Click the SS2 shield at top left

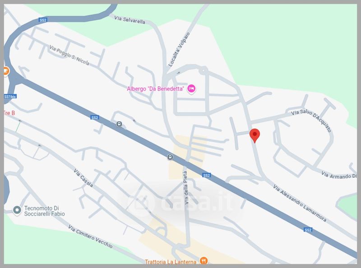(43, 20)
